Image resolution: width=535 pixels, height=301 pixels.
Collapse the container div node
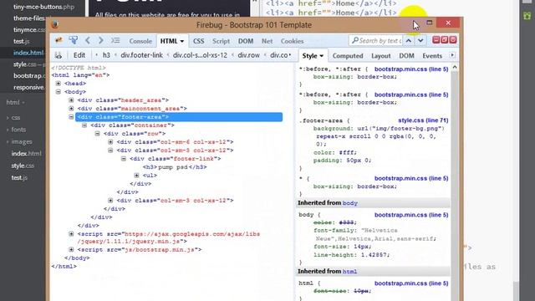[84, 125]
